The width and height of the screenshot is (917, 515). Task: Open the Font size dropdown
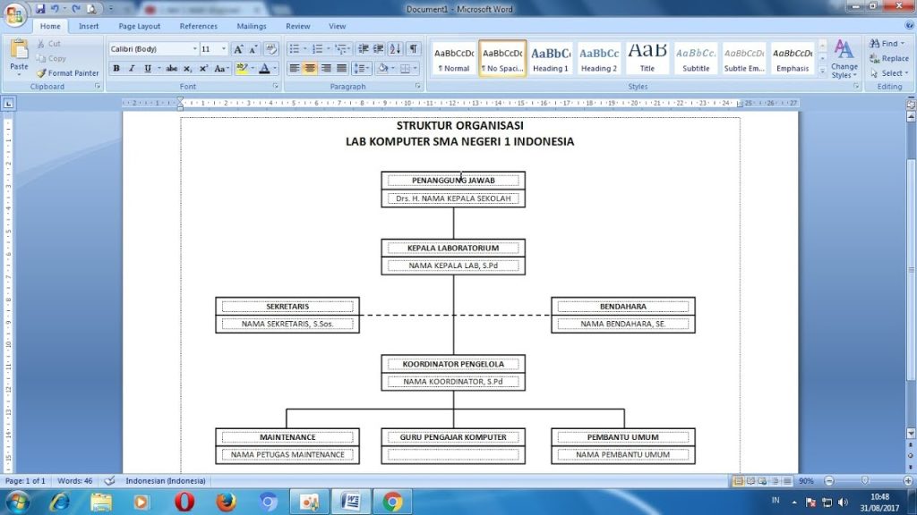[x=223, y=47]
